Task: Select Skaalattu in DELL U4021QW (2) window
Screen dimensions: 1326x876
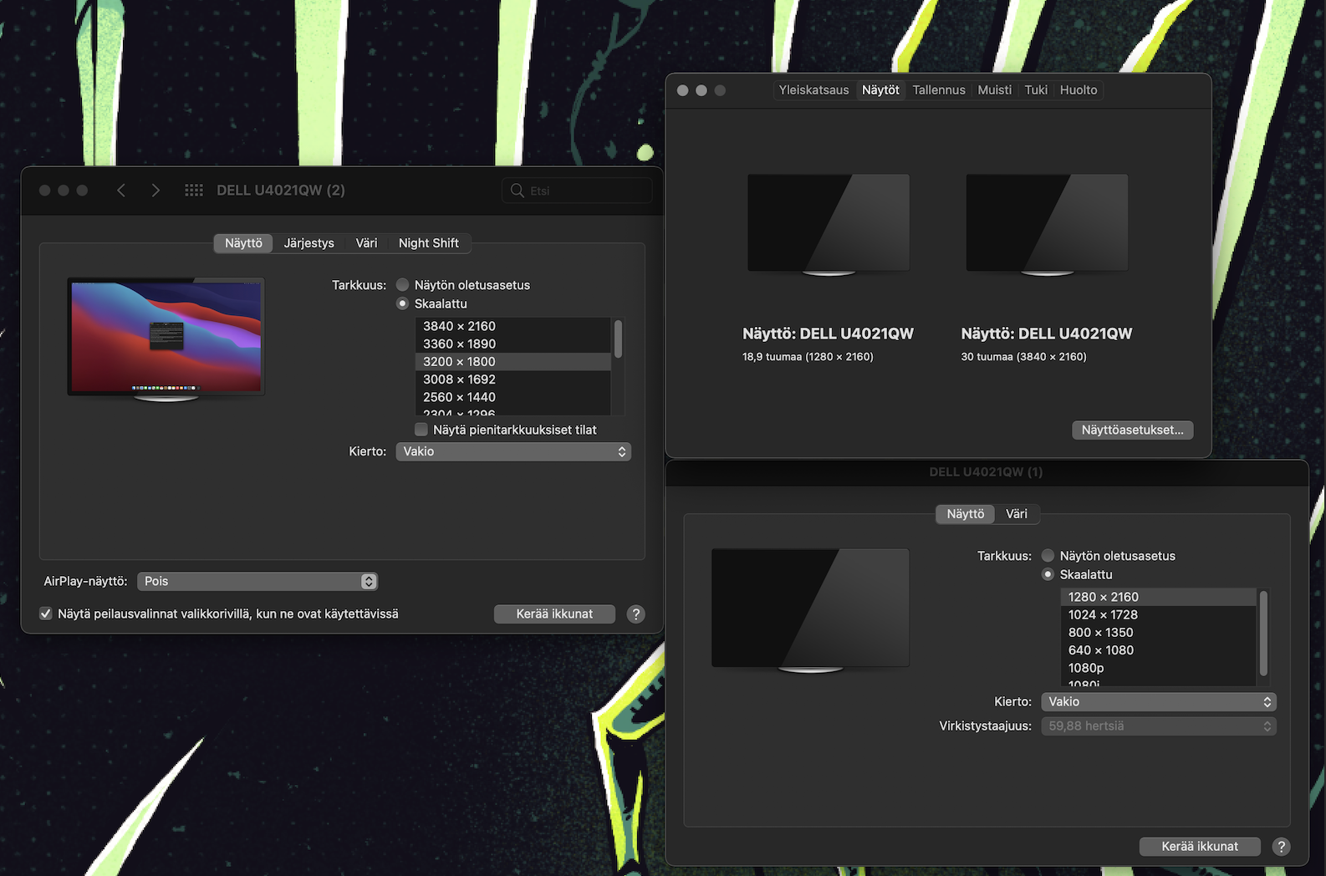Action: click(x=403, y=303)
